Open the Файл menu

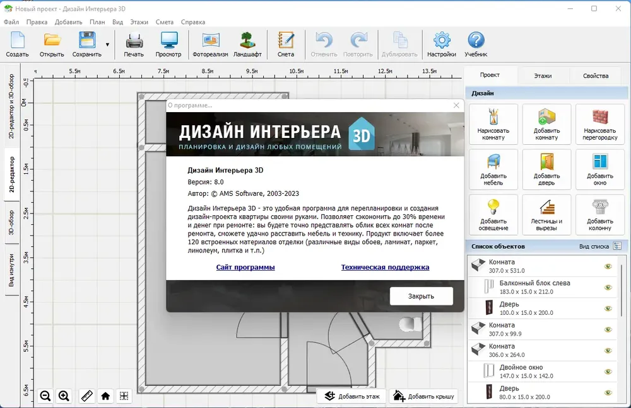point(11,22)
